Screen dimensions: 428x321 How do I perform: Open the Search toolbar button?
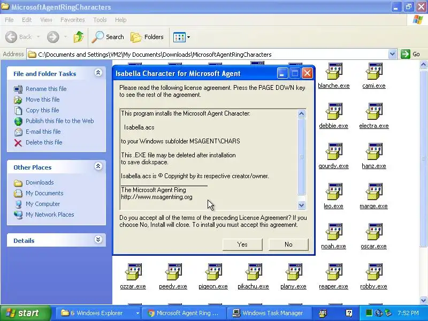(108, 37)
